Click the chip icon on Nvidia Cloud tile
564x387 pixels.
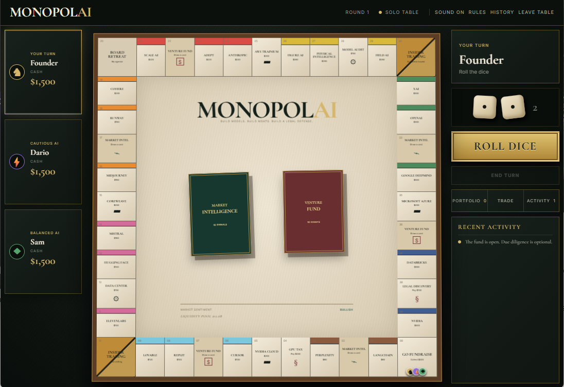point(267,362)
